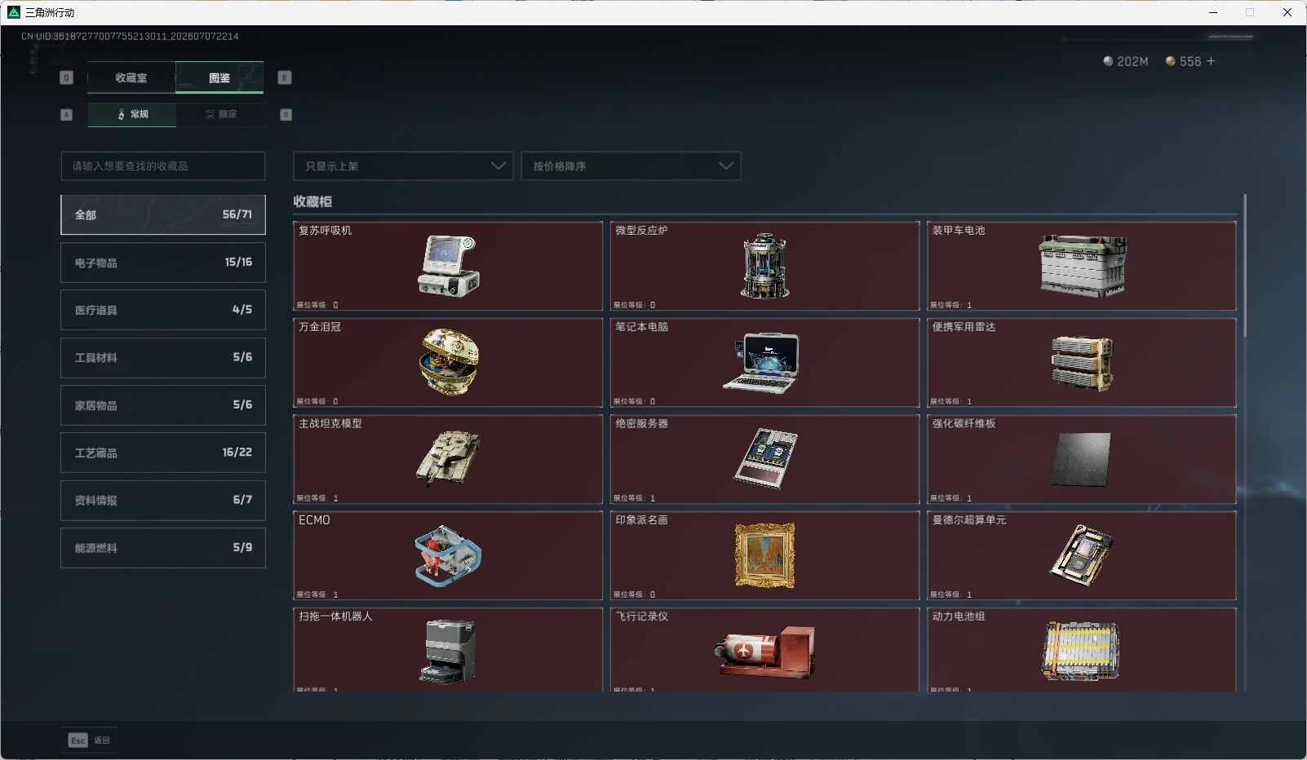Click the 展位等级 label under ECMO
Screen dimensions: 1307x760
[x=317, y=594]
